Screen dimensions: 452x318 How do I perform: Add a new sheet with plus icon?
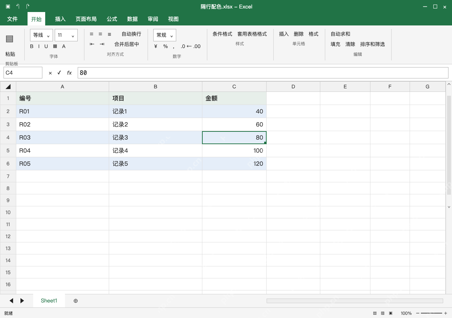click(76, 301)
